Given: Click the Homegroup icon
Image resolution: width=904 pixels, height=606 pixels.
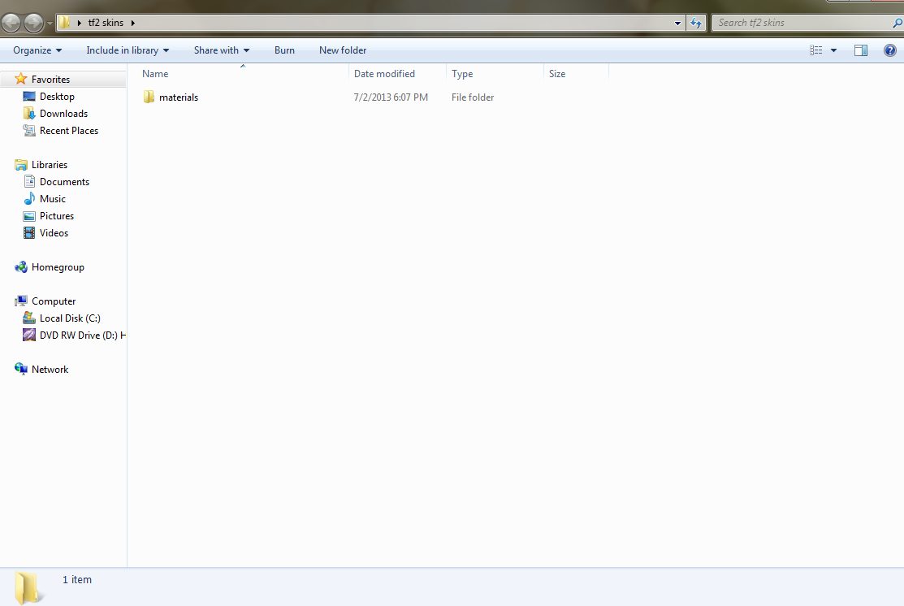Looking at the screenshot, I should tap(21, 267).
